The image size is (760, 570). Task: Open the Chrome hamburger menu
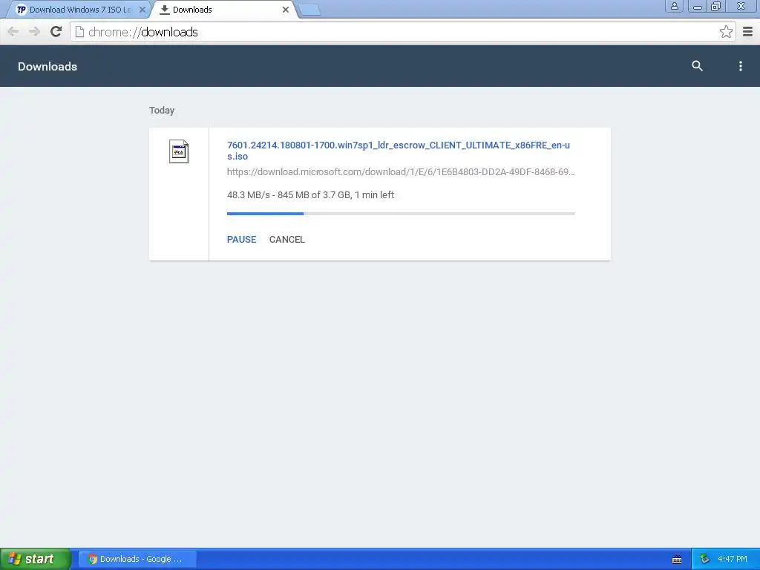[x=748, y=32]
